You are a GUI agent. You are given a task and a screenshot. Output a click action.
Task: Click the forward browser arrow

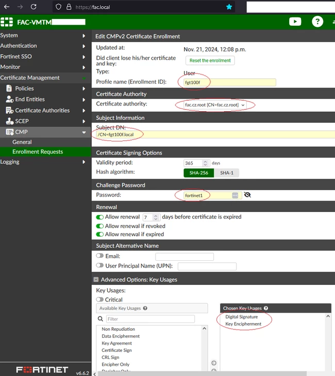click(20, 7)
